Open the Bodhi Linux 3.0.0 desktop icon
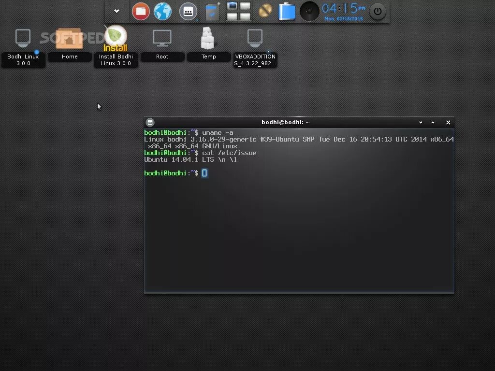The image size is (495, 371). pos(23,47)
